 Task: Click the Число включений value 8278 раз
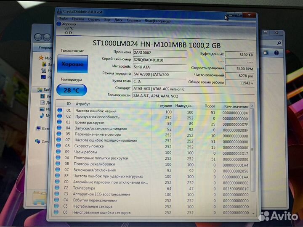pos(239,76)
